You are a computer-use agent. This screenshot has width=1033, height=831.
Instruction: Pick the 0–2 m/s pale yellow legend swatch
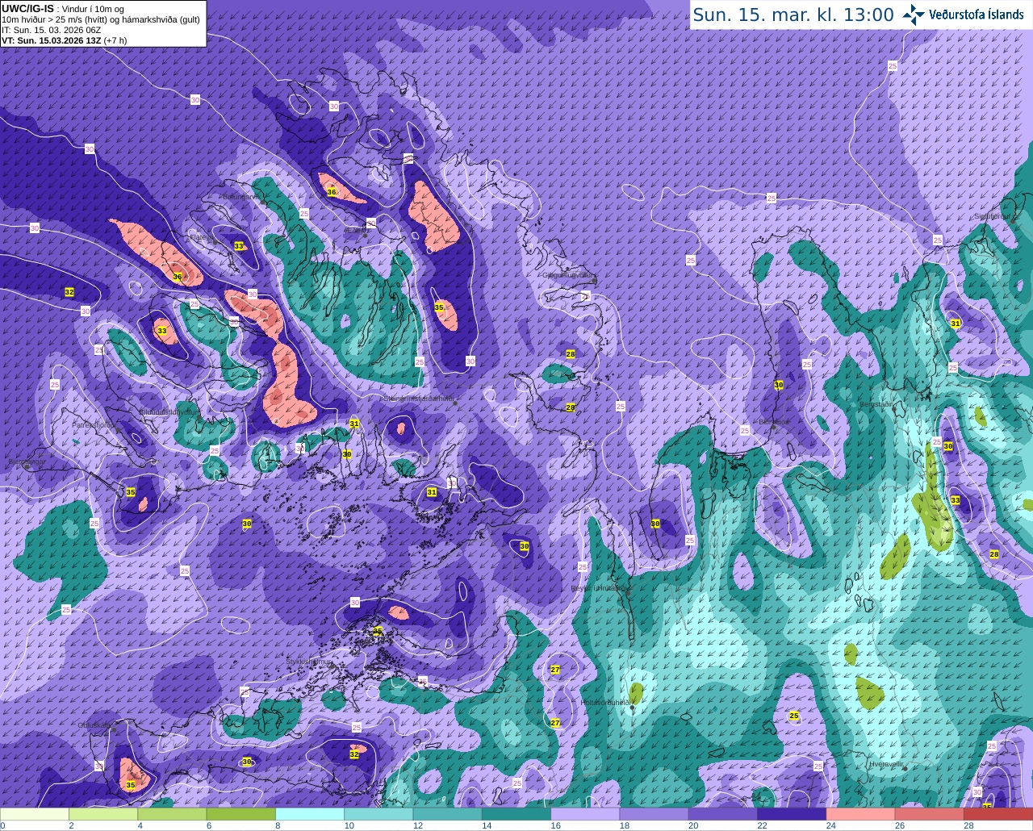click(x=35, y=814)
